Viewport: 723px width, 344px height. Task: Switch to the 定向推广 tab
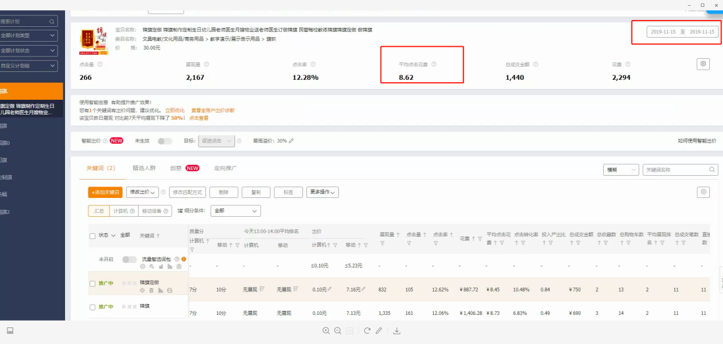coord(225,168)
